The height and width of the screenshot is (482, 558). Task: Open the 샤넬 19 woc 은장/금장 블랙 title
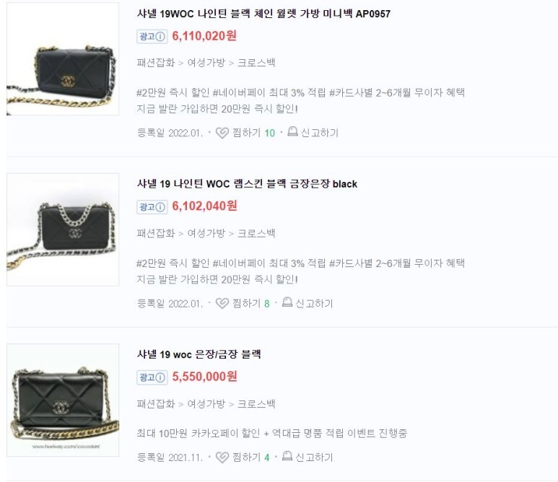(199, 354)
